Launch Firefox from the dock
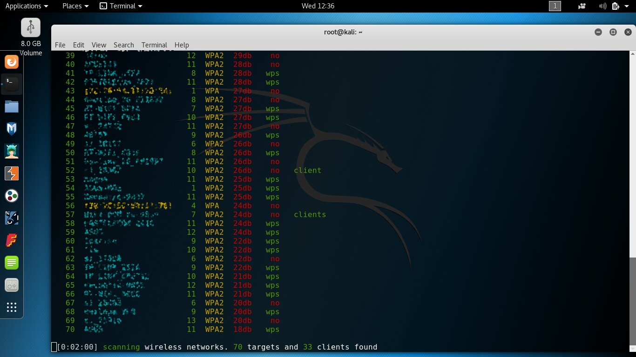The image size is (636, 357). pyautogui.click(x=12, y=61)
